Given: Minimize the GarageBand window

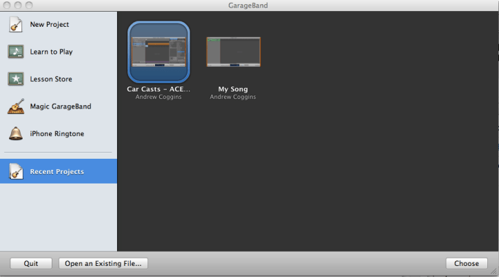Looking at the screenshot, I should [x=18, y=5].
